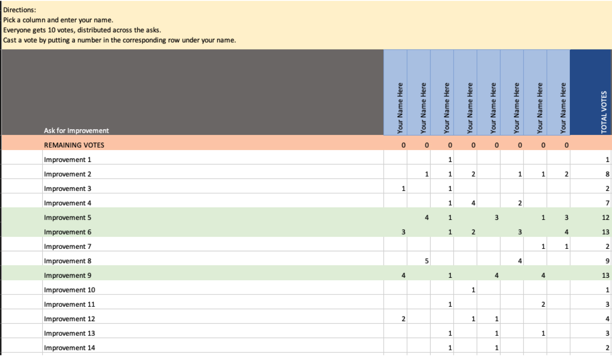Screen dimensions: 612x356
Task: Select 'Pick a column and enter your name.' line
Action: (58, 20)
